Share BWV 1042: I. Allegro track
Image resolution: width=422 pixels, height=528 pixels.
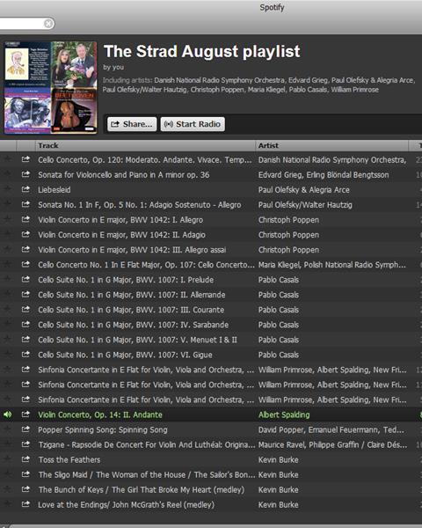click(x=25, y=219)
